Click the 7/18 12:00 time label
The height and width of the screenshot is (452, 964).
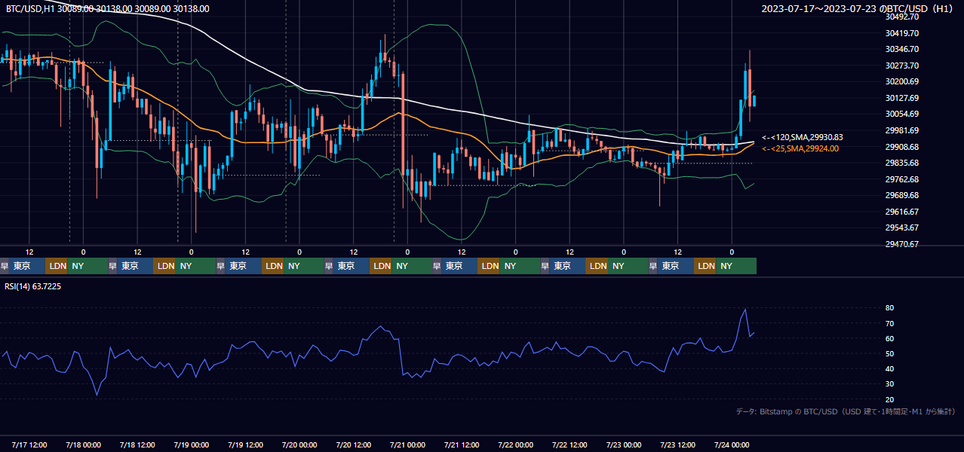[x=137, y=444]
